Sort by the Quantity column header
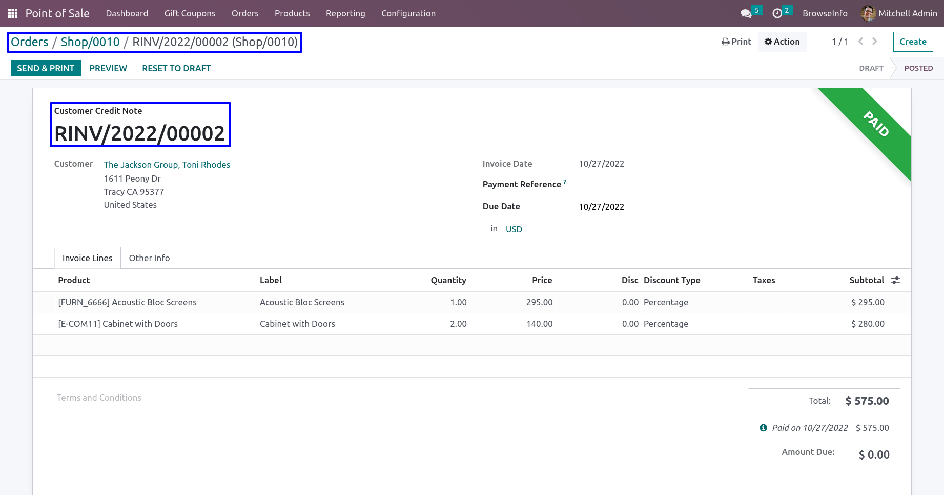This screenshot has width=944, height=495. click(448, 280)
